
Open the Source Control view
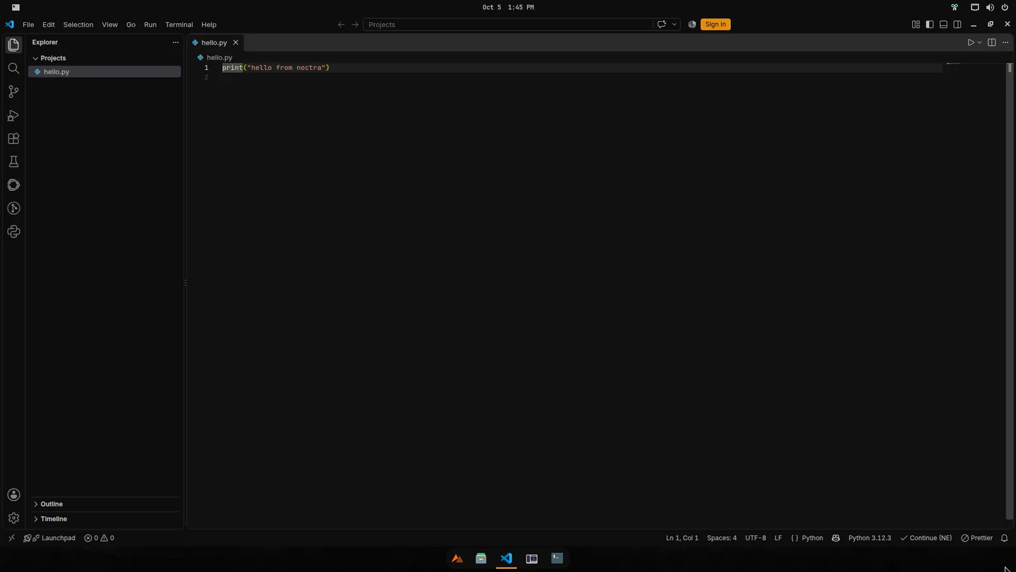click(13, 92)
